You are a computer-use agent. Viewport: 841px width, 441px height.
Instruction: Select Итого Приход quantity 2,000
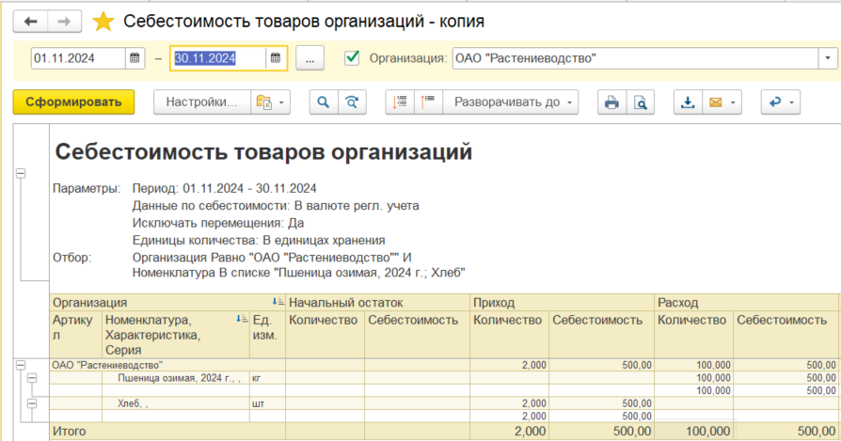pos(509,432)
